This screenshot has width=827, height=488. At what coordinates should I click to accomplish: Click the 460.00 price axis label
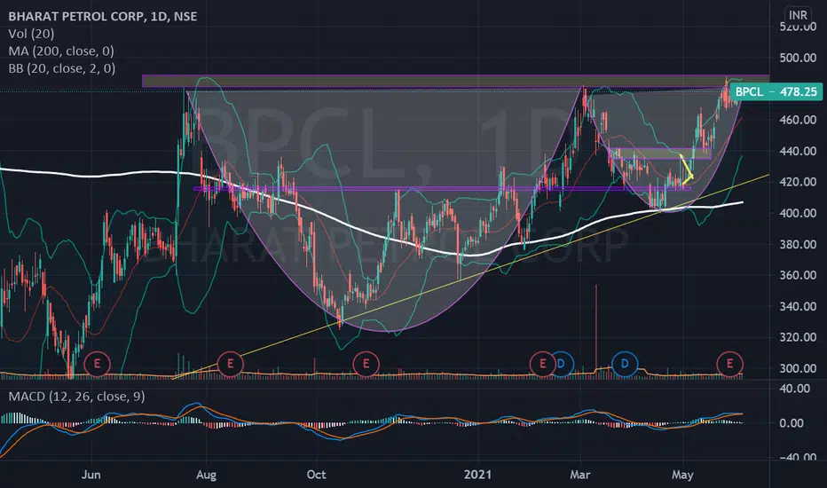798,120
